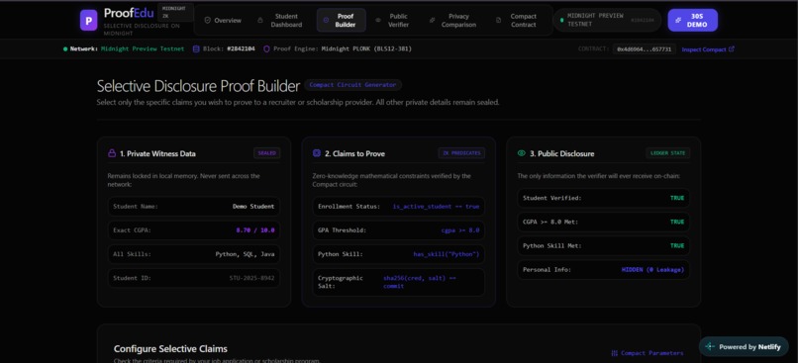Image resolution: width=798 pixels, height=363 pixels.
Task: Click the Python Skill Met TRUE row
Action: 604,245
